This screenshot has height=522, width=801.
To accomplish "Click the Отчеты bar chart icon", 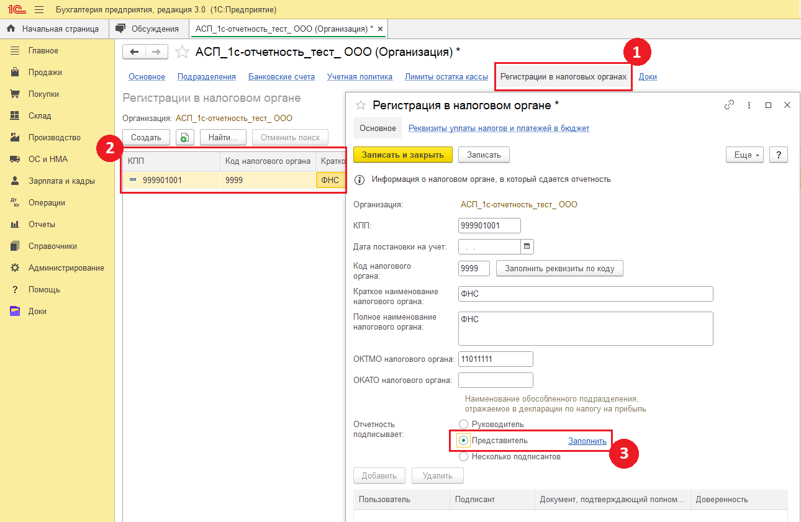I will (x=16, y=224).
